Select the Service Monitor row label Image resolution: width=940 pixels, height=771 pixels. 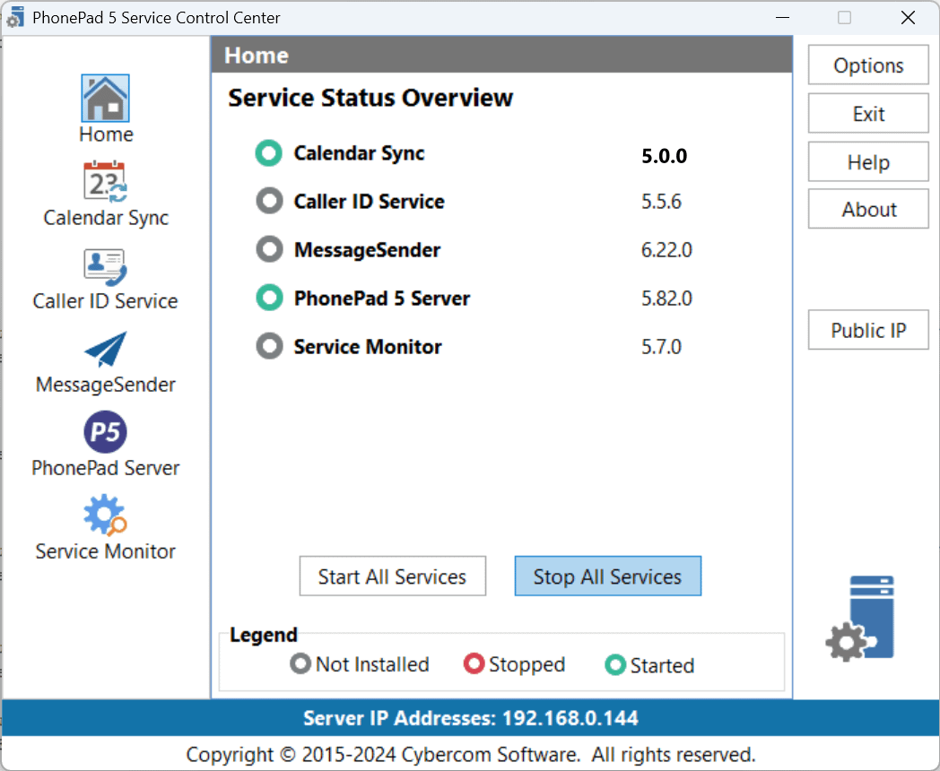click(x=368, y=346)
